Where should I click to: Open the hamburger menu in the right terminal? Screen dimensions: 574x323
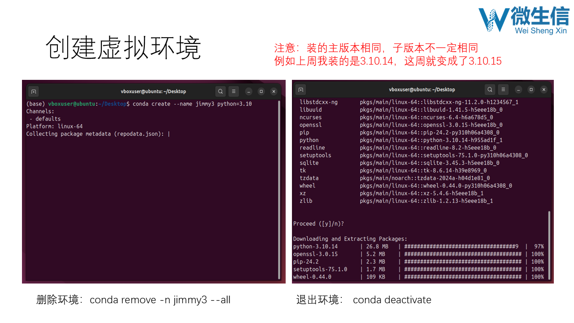coord(504,89)
